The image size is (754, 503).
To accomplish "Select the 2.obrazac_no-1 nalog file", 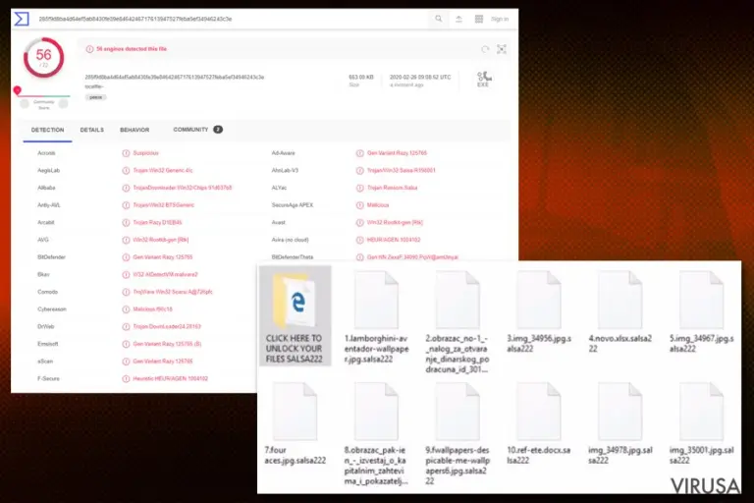I will tap(458, 321).
